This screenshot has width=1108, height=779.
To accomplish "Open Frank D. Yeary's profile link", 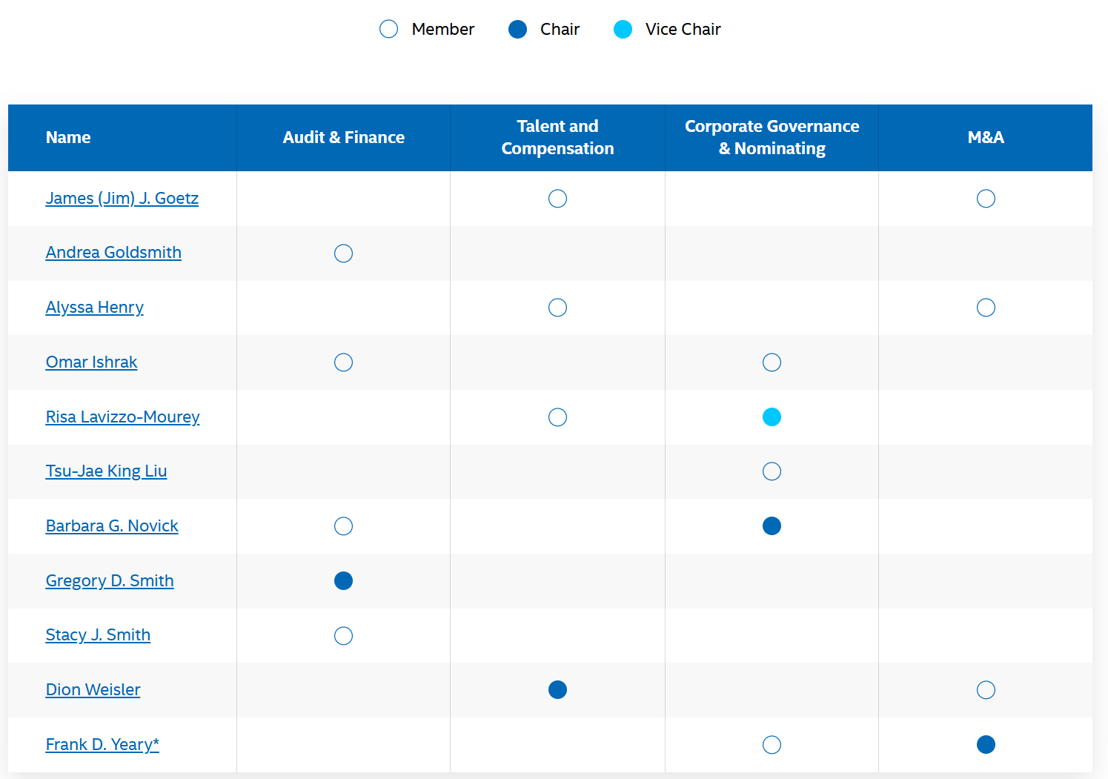I will click(102, 745).
